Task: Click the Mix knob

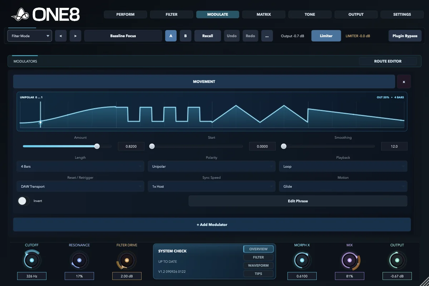Action: (x=350, y=261)
